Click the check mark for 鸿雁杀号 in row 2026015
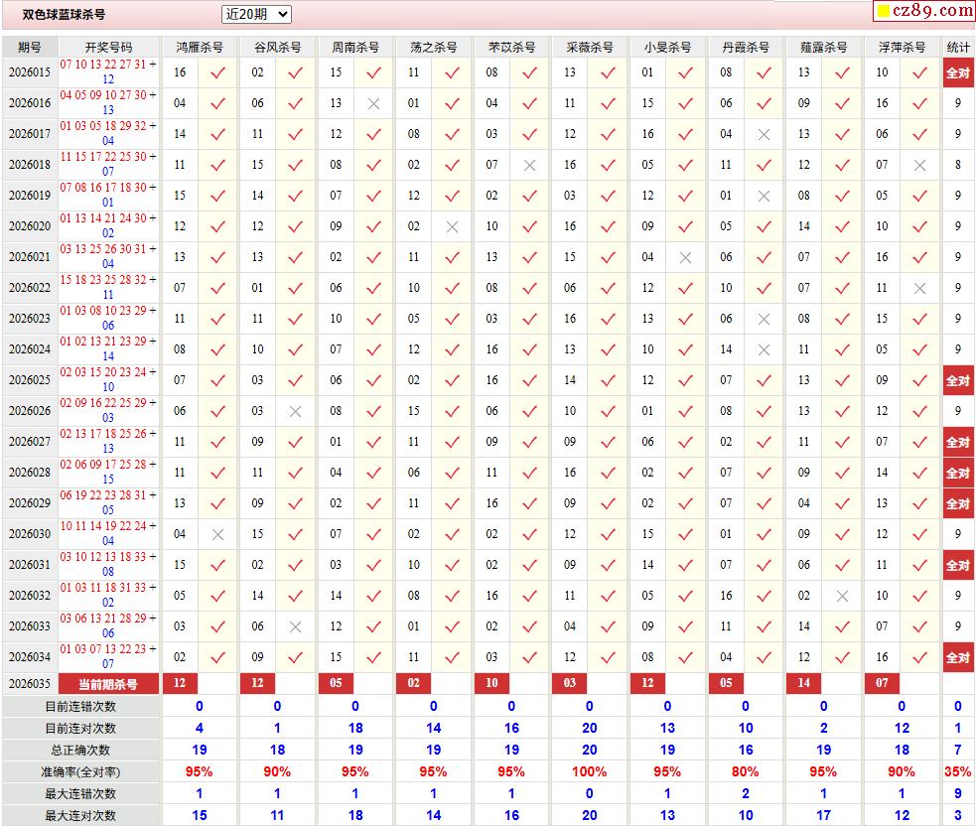This screenshot has height=828, width=976. (218, 72)
